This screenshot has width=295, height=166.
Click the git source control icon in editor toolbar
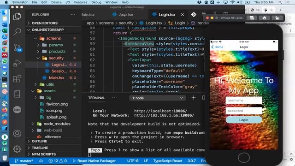click(194, 14)
